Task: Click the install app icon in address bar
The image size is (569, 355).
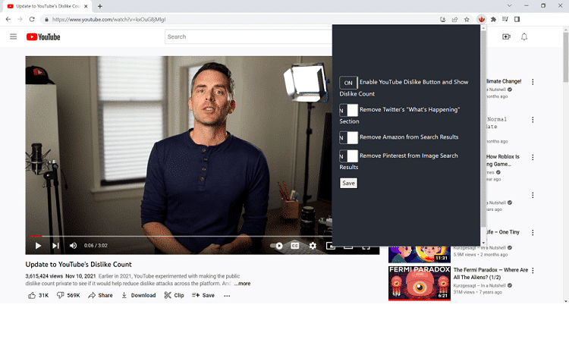Action: [x=443, y=20]
